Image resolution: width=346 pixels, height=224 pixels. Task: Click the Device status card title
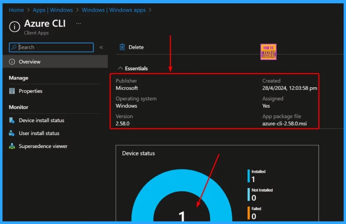138,153
